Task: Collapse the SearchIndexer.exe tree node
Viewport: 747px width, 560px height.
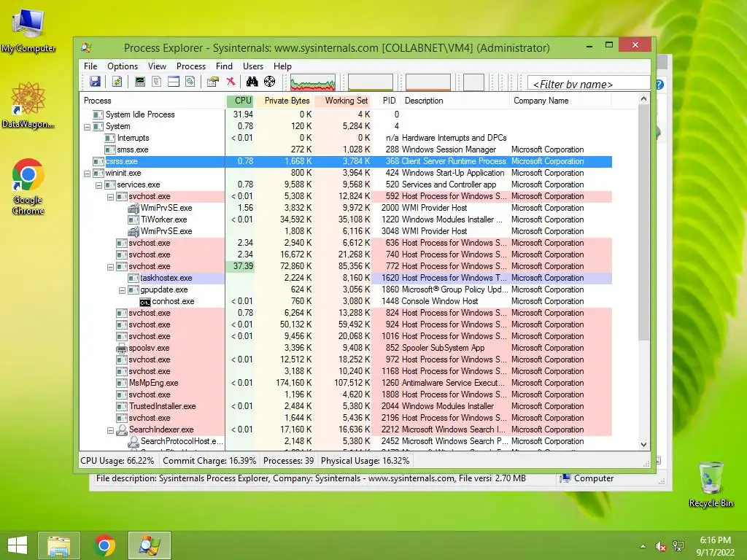Action: tap(111, 430)
